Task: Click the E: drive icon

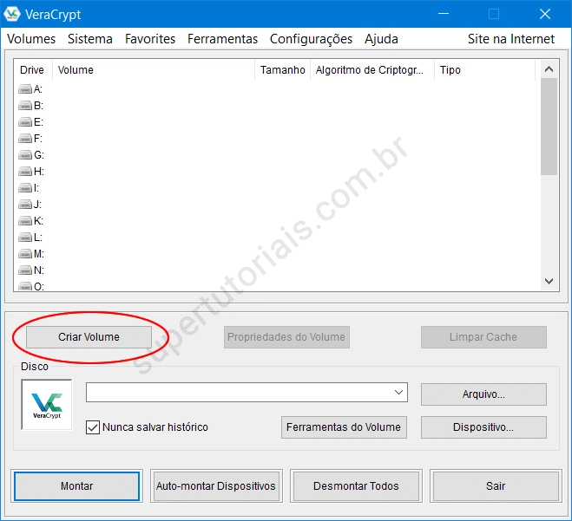Action: (25, 122)
